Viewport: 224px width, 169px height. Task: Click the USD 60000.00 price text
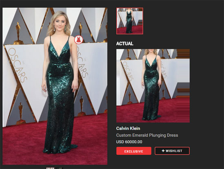click(129, 142)
